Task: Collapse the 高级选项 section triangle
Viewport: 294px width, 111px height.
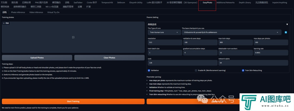Action: coord(287,24)
